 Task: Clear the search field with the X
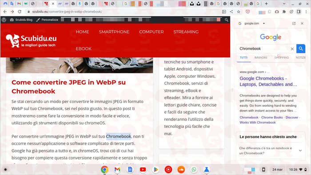pos(292,49)
